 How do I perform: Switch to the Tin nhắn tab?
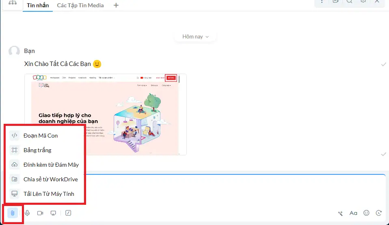click(38, 5)
